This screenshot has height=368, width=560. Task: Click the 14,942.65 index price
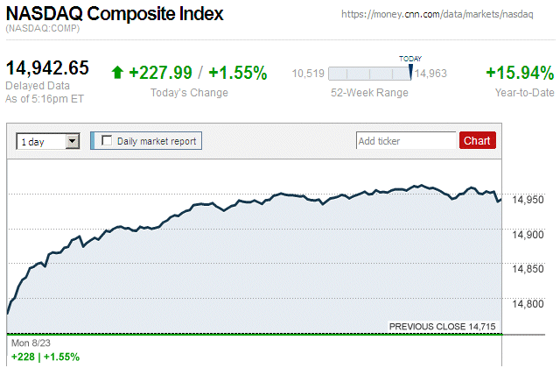click(x=48, y=68)
